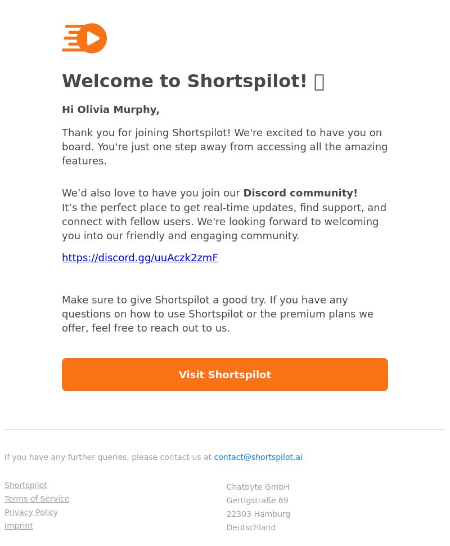
Task: Click the bold Discord community! text
Action: click(300, 193)
